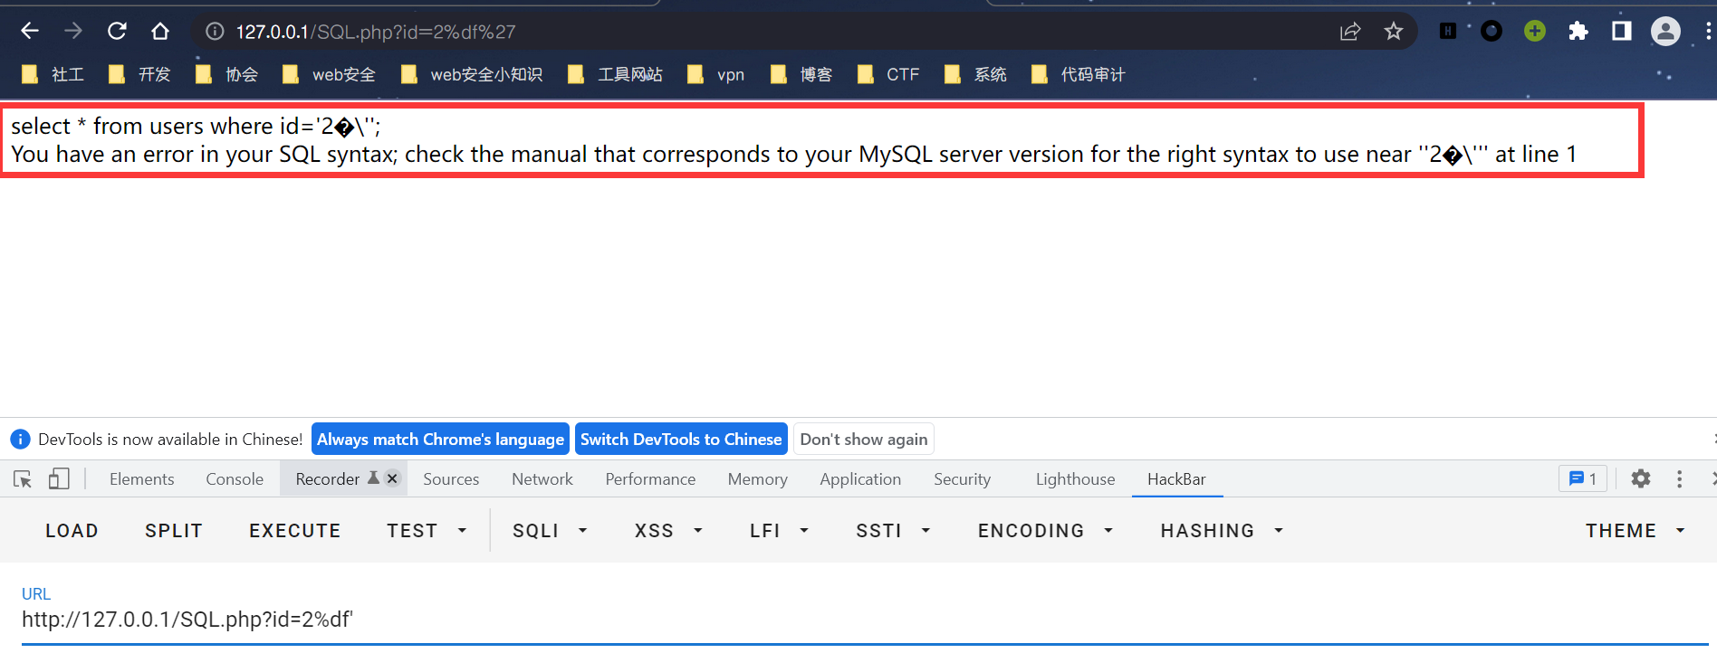Viewport: 1717px width, 653px height.
Task: Open the Extensions puzzle menu
Action: point(1578,32)
